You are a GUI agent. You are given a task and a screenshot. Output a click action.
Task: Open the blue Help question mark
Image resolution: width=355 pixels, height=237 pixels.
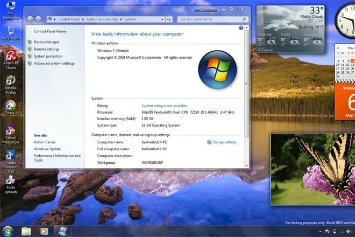pyautogui.click(x=241, y=28)
